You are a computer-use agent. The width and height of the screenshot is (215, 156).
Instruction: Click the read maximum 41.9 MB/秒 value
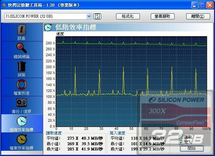pos(92,149)
